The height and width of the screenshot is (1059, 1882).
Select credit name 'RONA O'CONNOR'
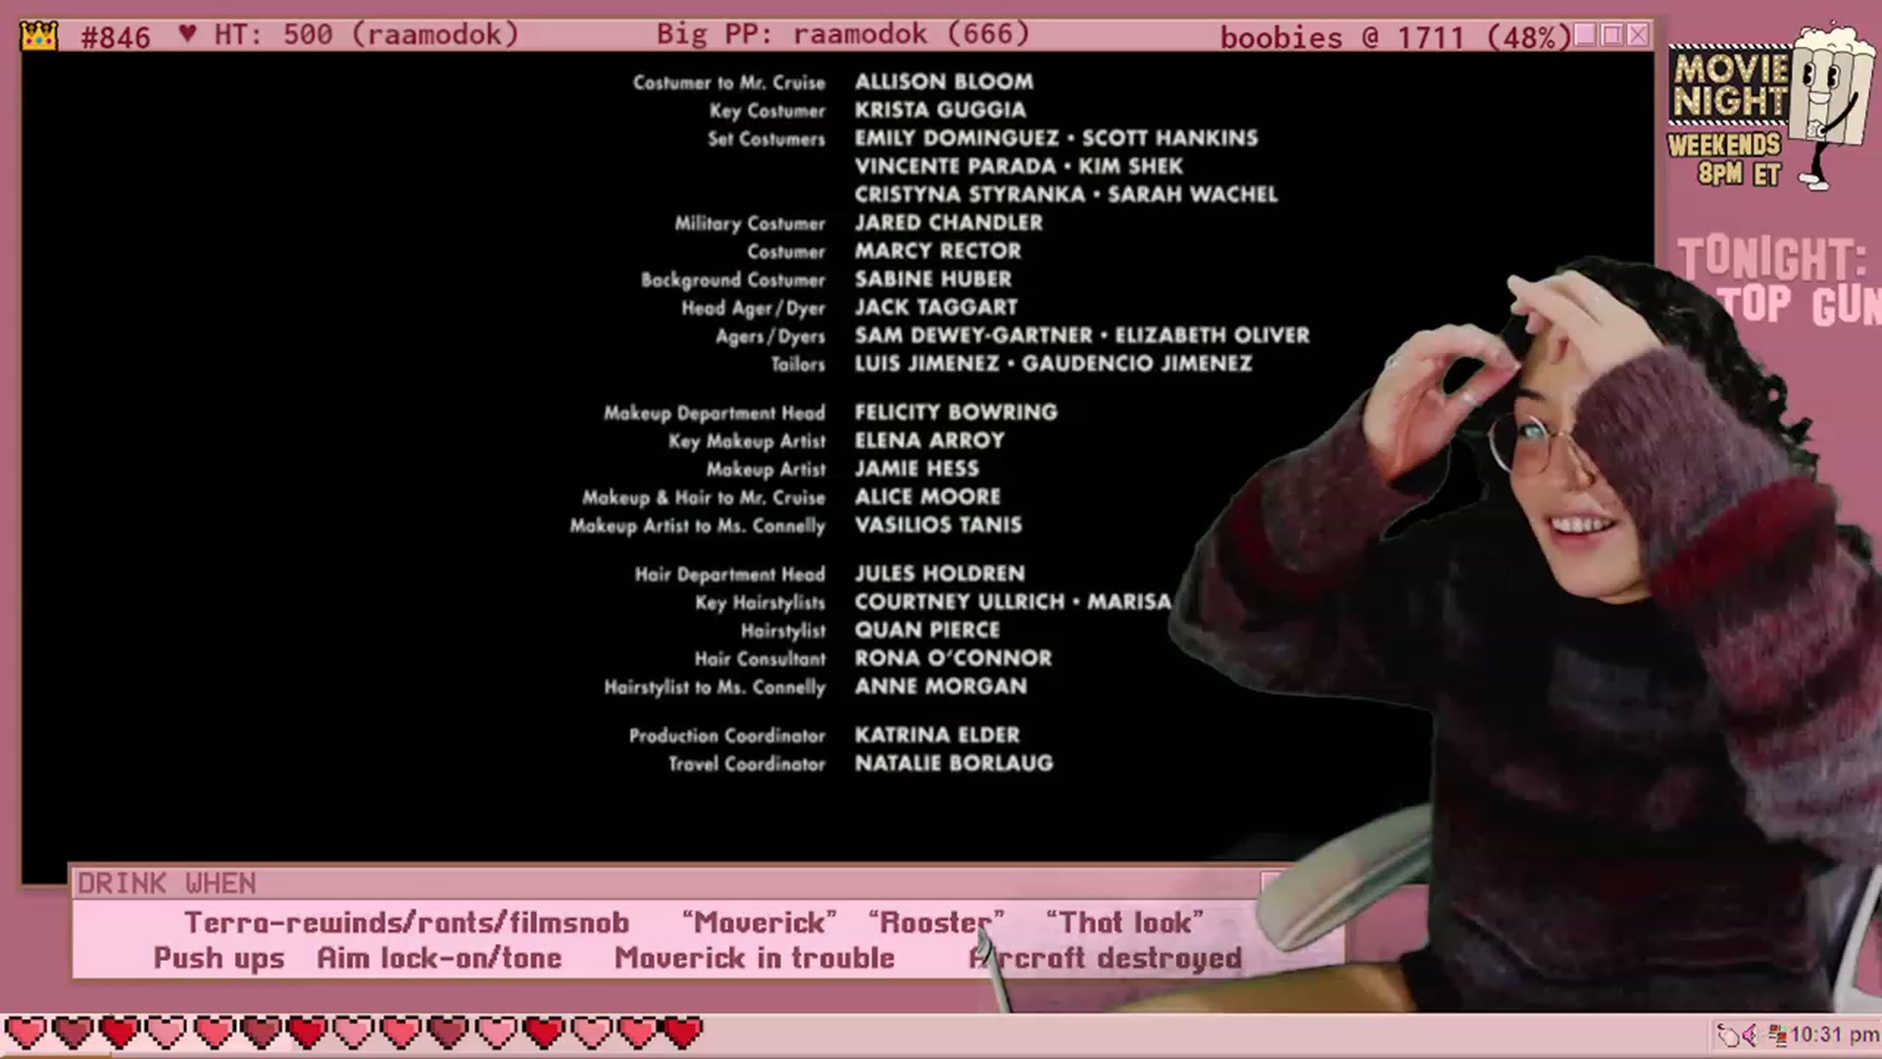click(953, 659)
